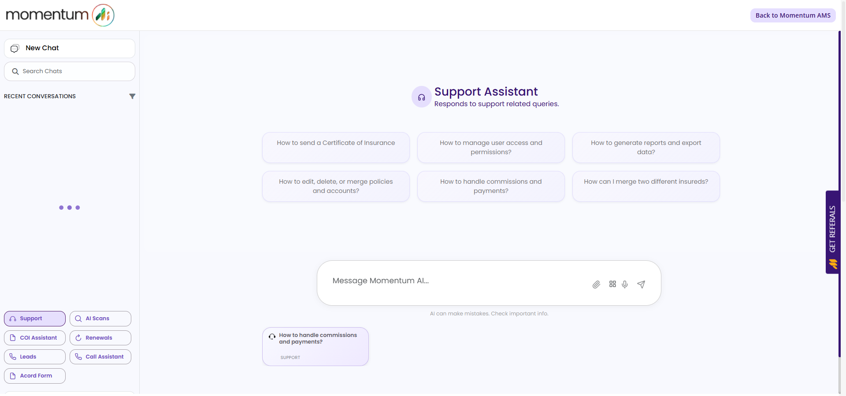
Task: Filter recent conversations with funnel icon
Action: [x=132, y=96]
